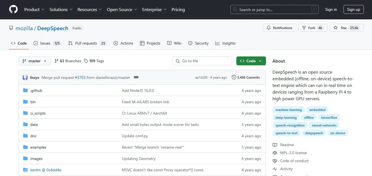Click the speech-recognition topic tag
The height and width of the screenshot is (176, 372).
pyautogui.click(x=290, y=125)
